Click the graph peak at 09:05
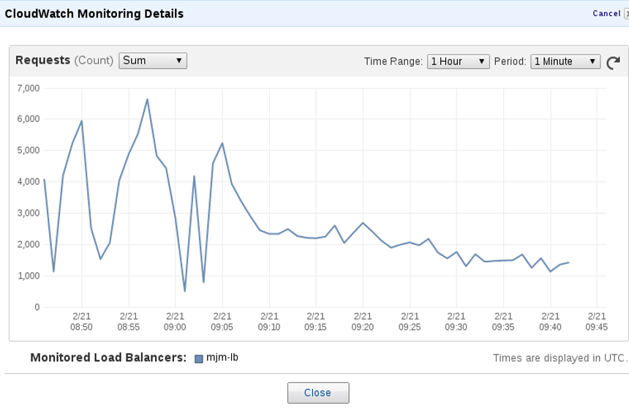Viewport: 629px width, 416px height. tap(222, 143)
